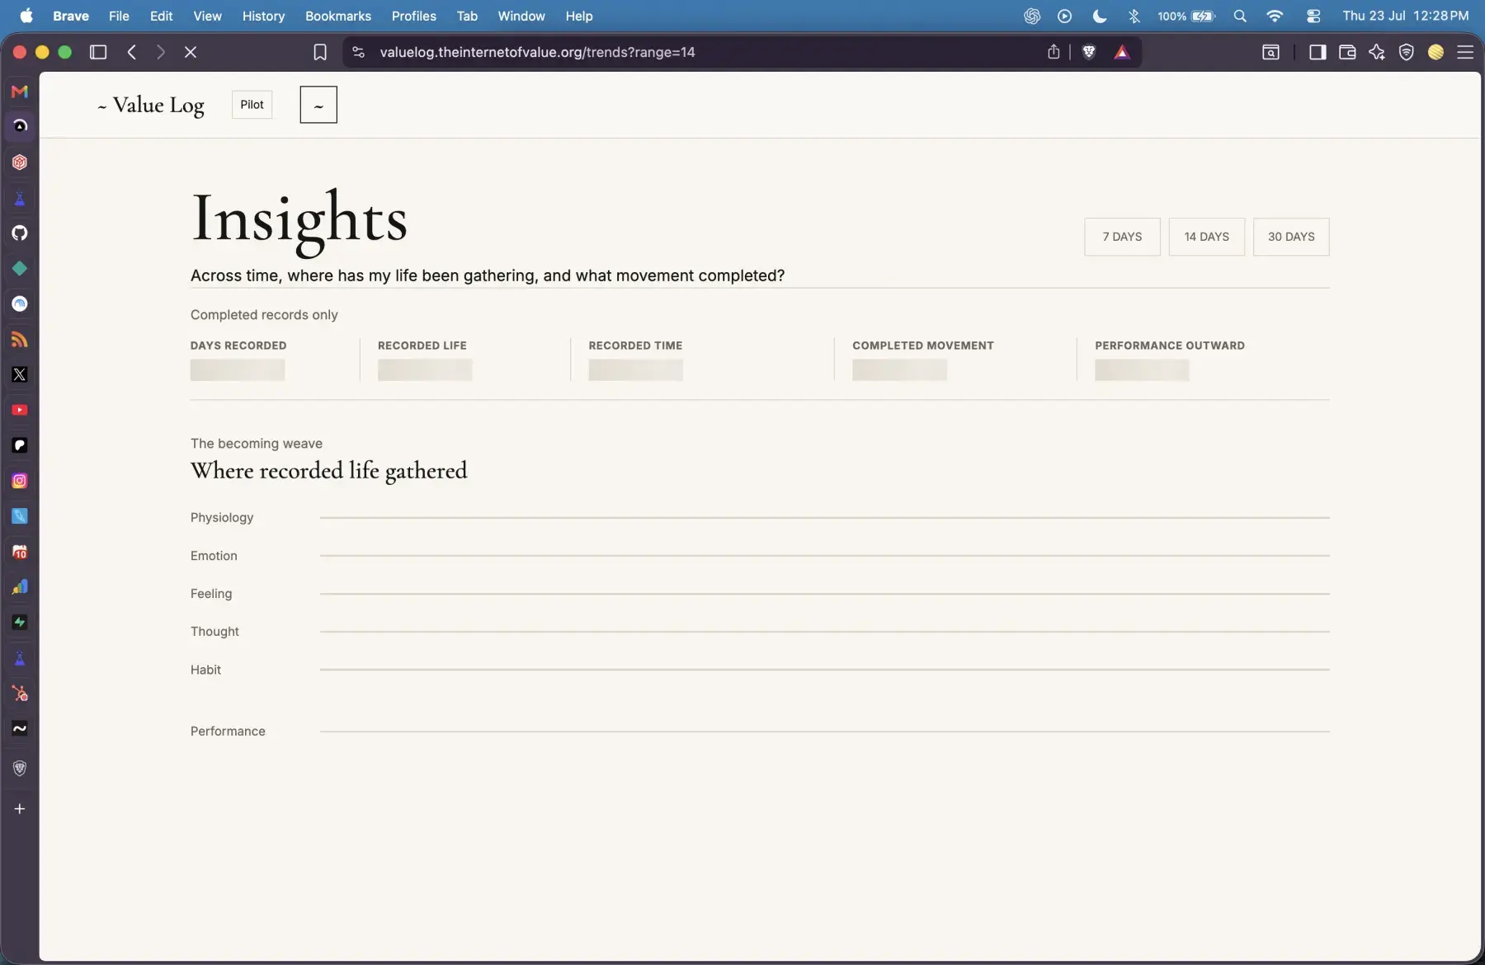Stop loading the page

(x=191, y=52)
